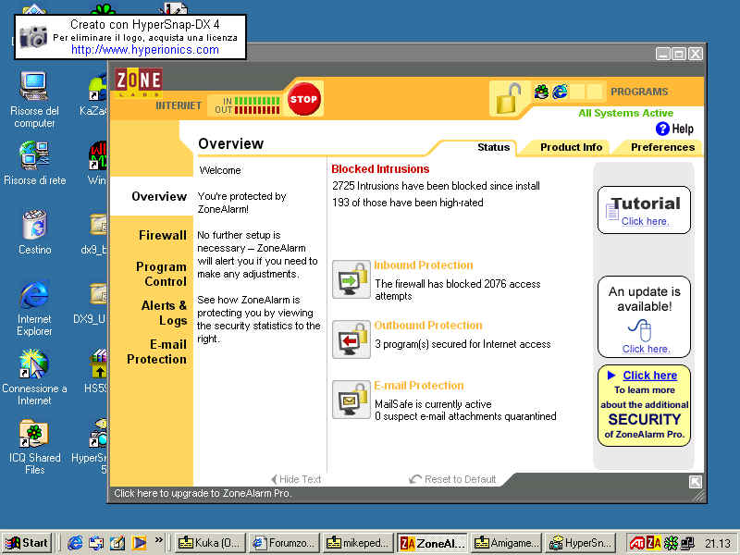Image resolution: width=740 pixels, height=555 pixels.
Task: Click 'MailSafe is currently active' text
Action: (433, 404)
